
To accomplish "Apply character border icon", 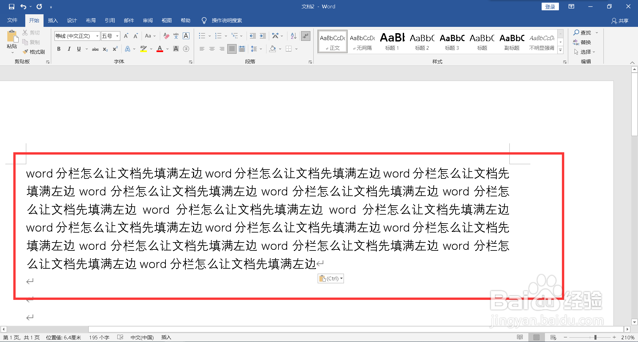I will coord(186,36).
